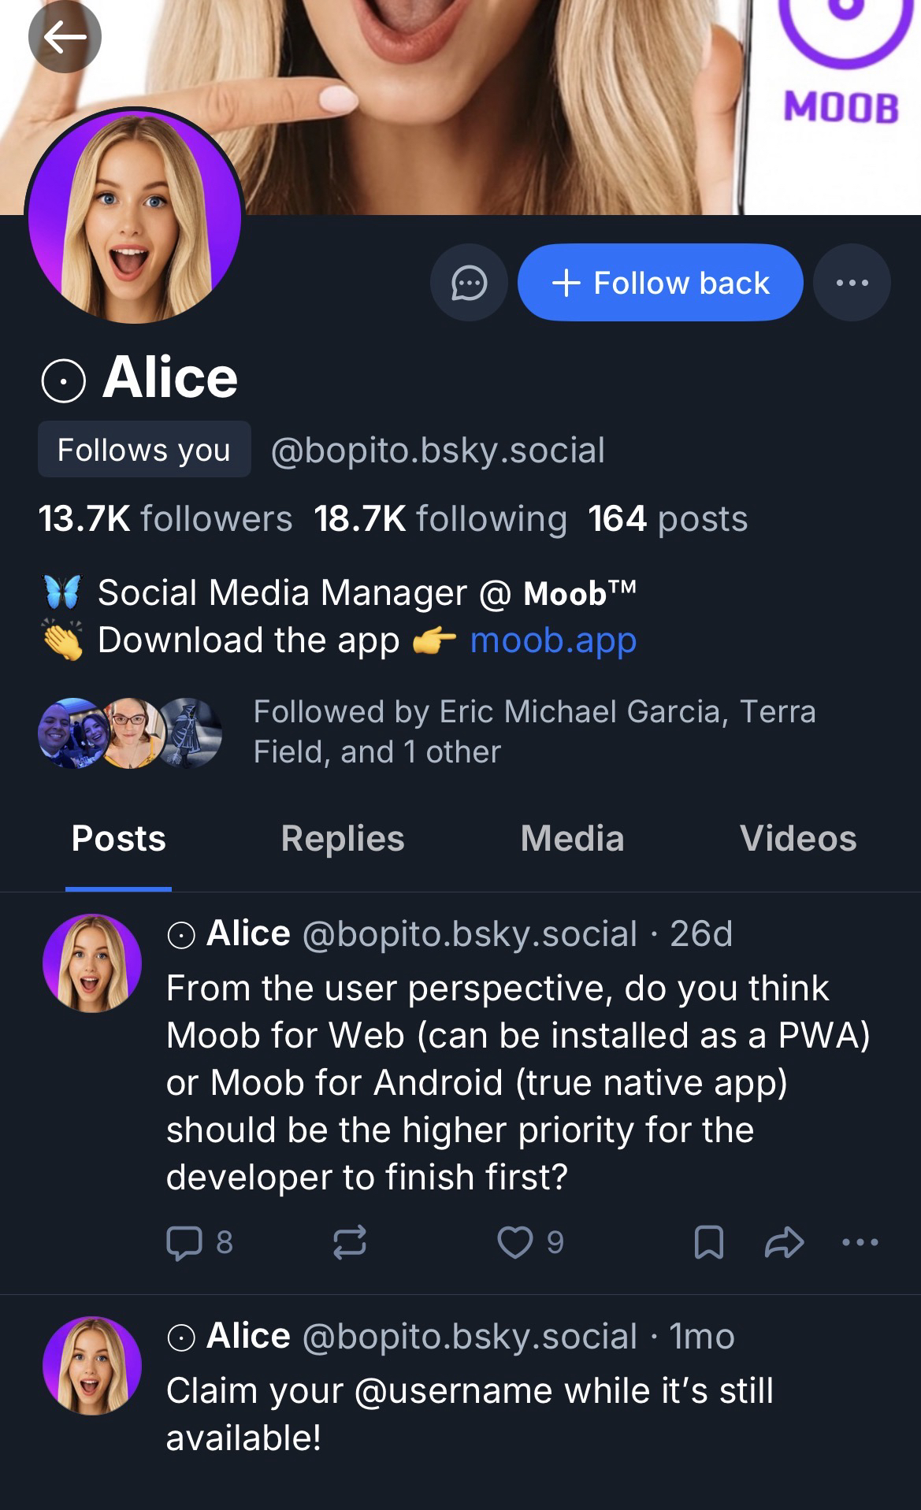This screenshot has height=1510, width=921.
Task: Share the Moob for Web post
Action: pos(784,1242)
